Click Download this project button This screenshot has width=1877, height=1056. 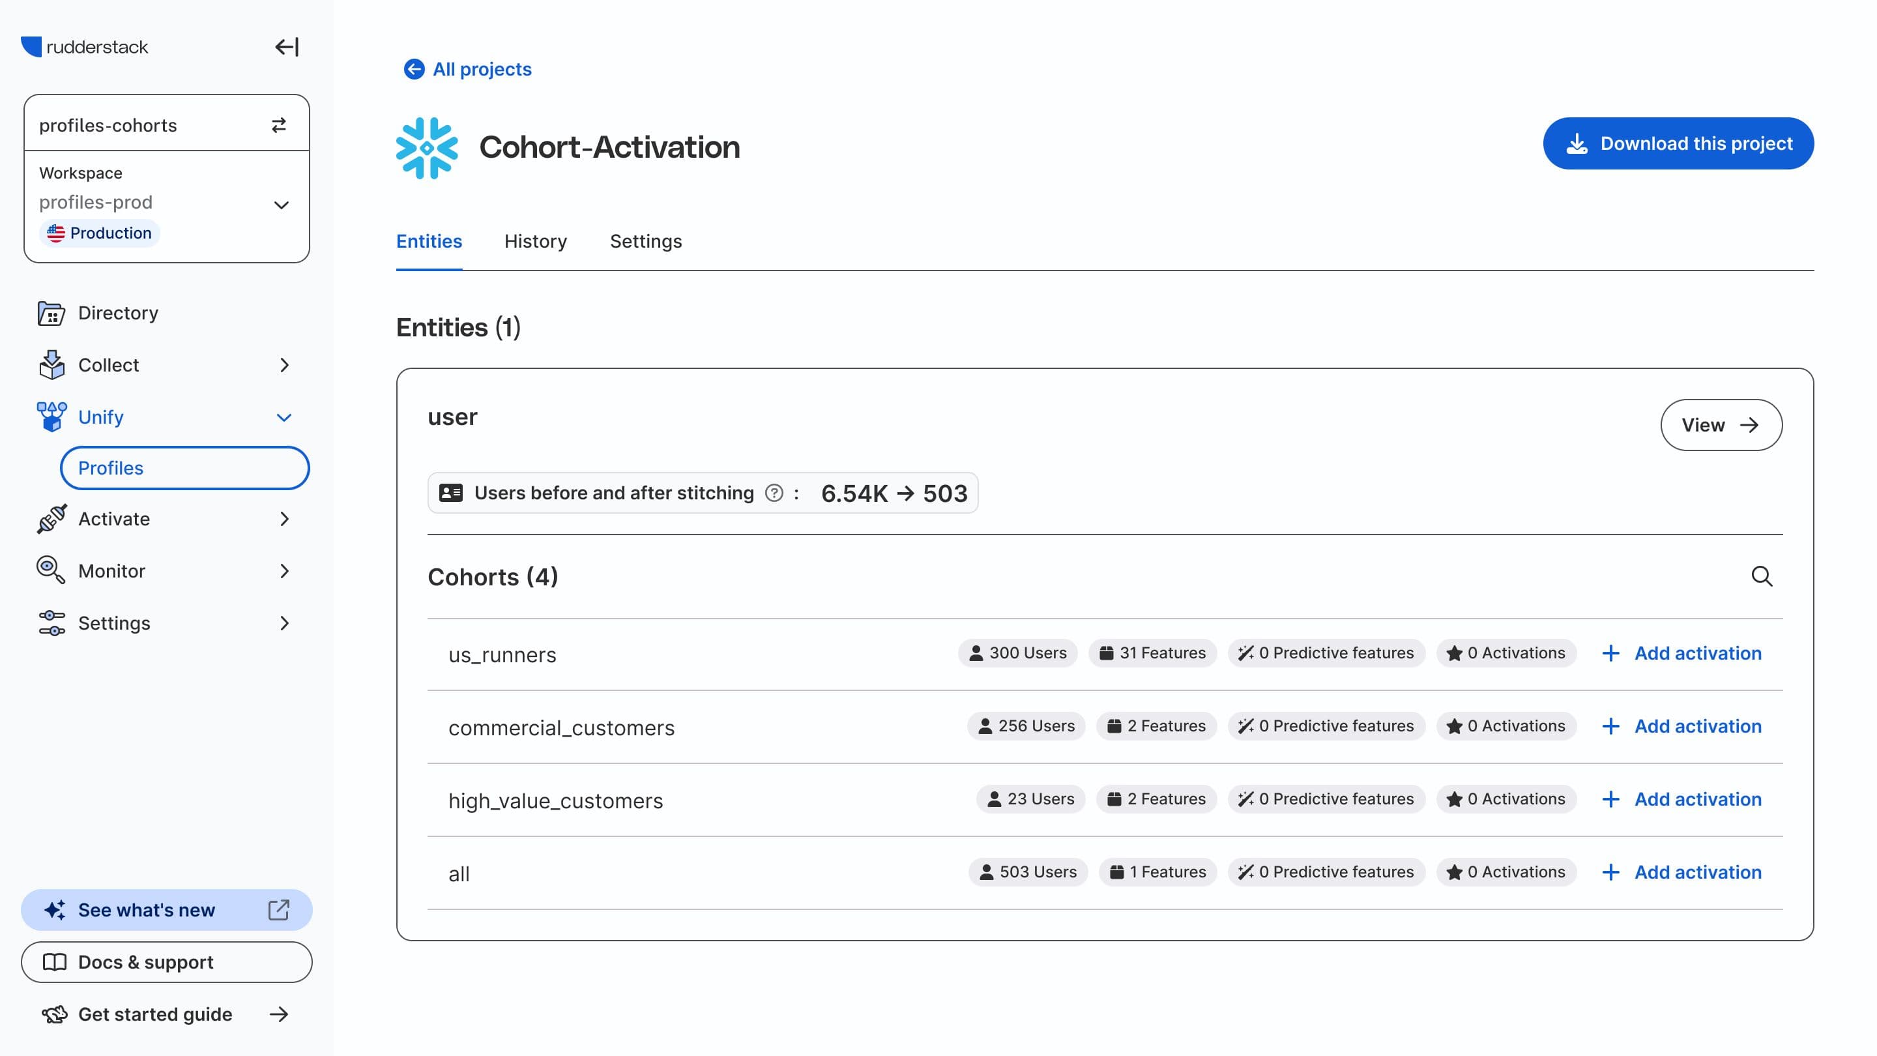pos(1678,143)
